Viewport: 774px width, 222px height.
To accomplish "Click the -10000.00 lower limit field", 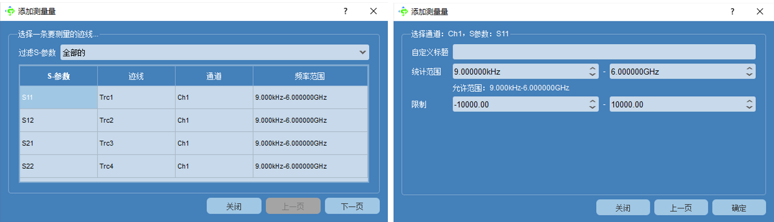I will [x=525, y=104].
